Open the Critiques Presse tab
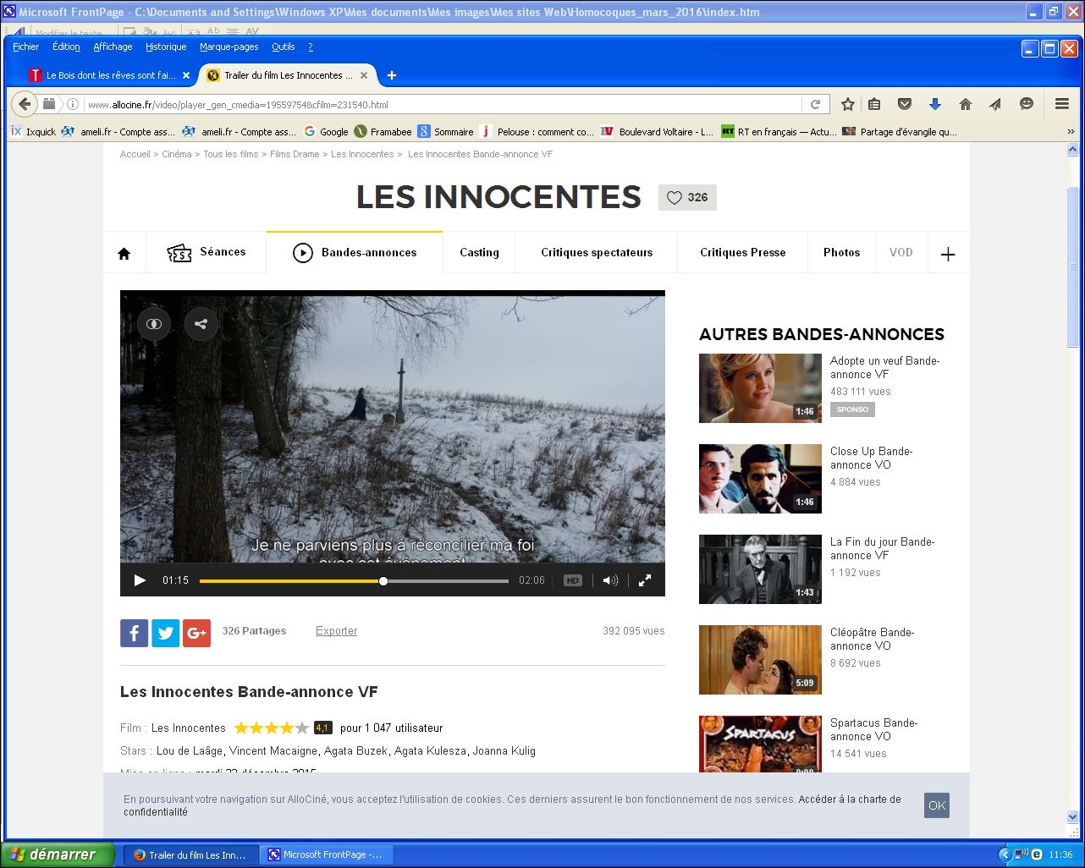1085x868 pixels. (743, 253)
